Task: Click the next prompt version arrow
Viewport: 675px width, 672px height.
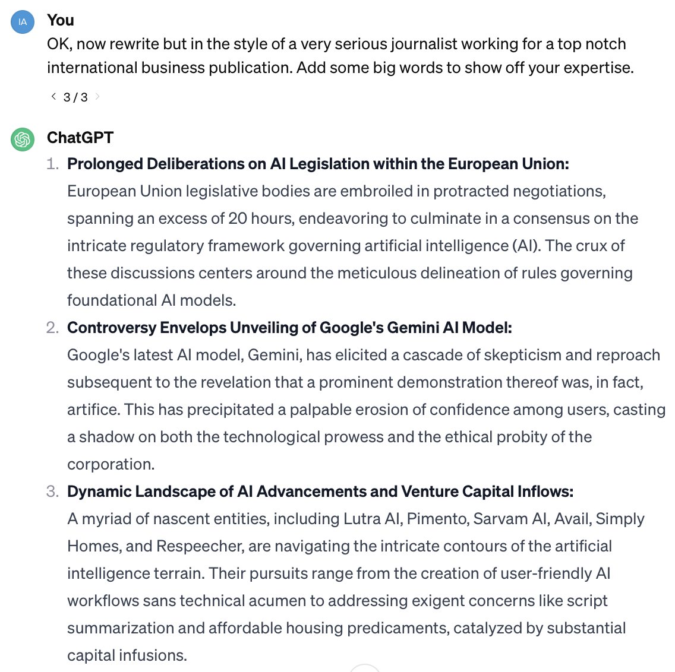Action: tap(98, 96)
